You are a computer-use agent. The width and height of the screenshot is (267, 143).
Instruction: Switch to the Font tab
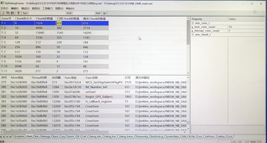(x=199, y=137)
